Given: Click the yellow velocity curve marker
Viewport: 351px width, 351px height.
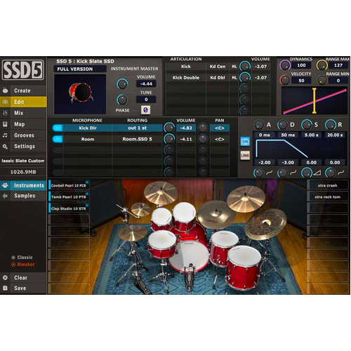Looking at the screenshot, I should (314, 101).
